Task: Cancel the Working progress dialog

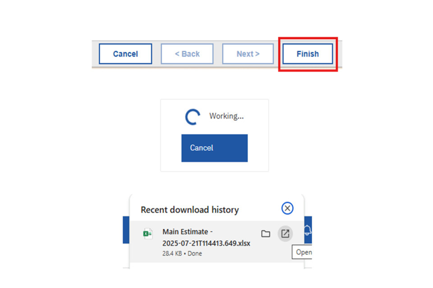Action: (214, 148)
